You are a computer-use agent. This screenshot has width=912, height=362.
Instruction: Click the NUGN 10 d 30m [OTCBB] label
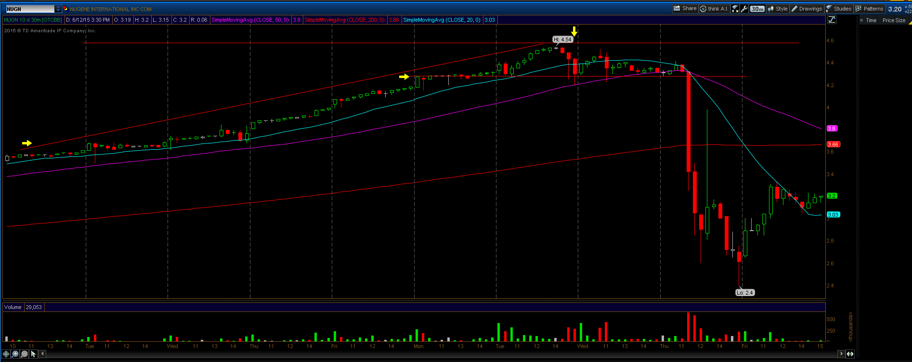click(x=33, y=20)
